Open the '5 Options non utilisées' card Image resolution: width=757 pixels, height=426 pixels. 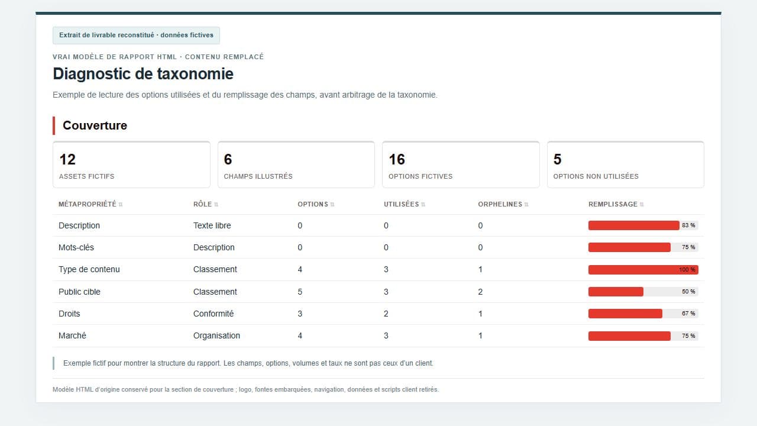click(x=626, y=164)
